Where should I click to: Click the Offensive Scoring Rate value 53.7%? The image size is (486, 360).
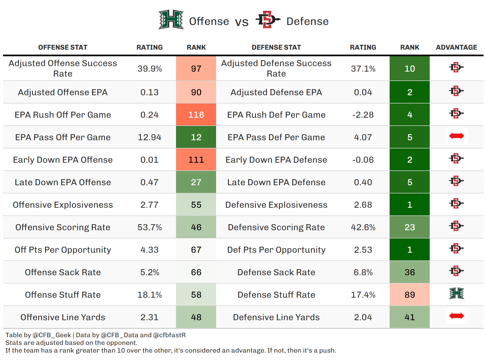tap(150, 227)
